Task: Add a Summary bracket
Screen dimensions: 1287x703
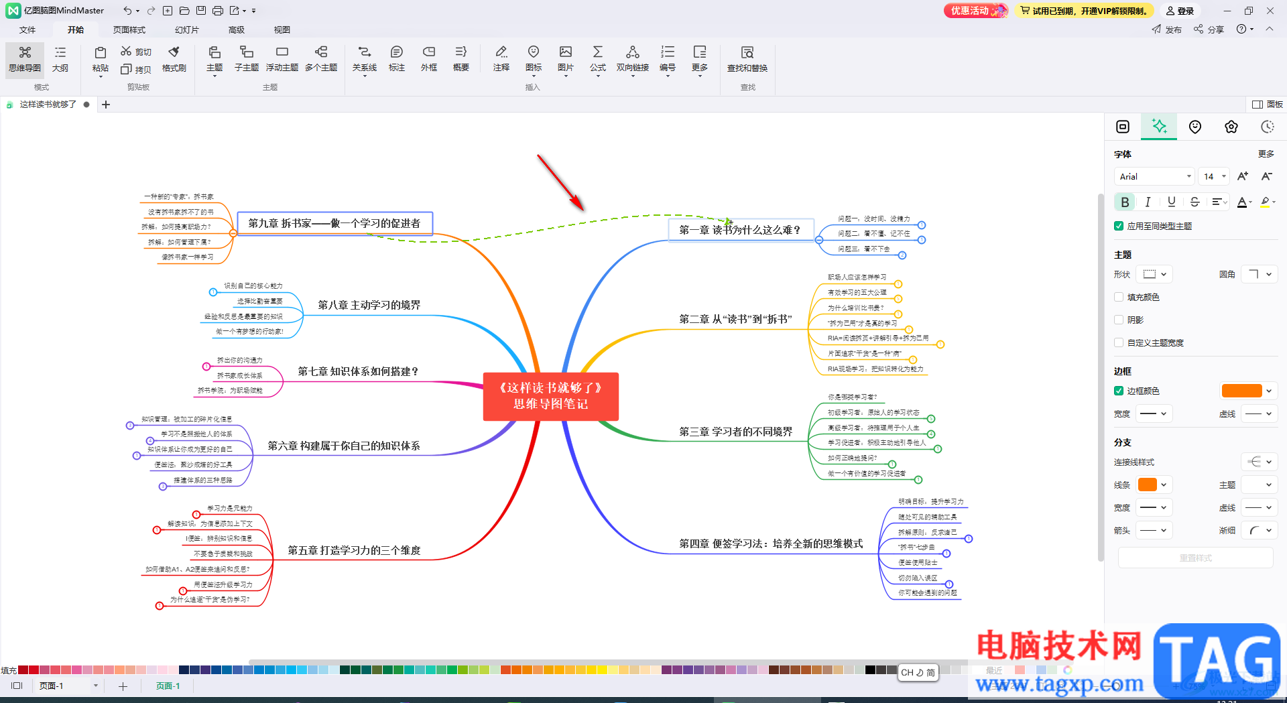Action: [461, 60]
